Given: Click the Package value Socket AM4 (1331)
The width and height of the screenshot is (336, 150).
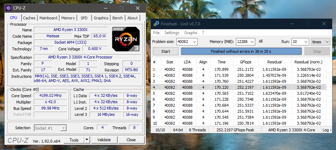Looking at the screenshot, I should click(71, 42).
